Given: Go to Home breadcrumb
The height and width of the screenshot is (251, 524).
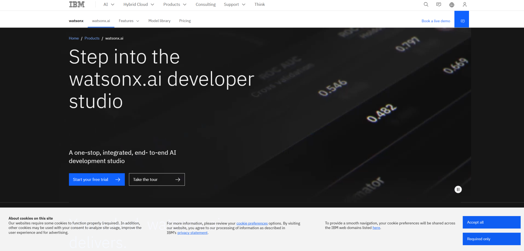Looking at the screenshot, I should click(x=74, y=38).
